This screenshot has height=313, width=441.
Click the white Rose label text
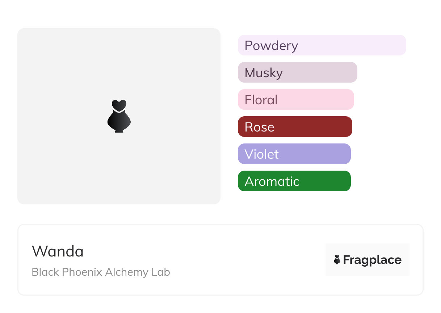[x=259, y=127]
